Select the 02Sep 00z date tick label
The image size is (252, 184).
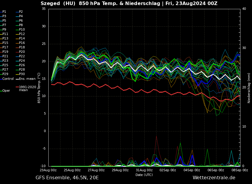point(168,170)
